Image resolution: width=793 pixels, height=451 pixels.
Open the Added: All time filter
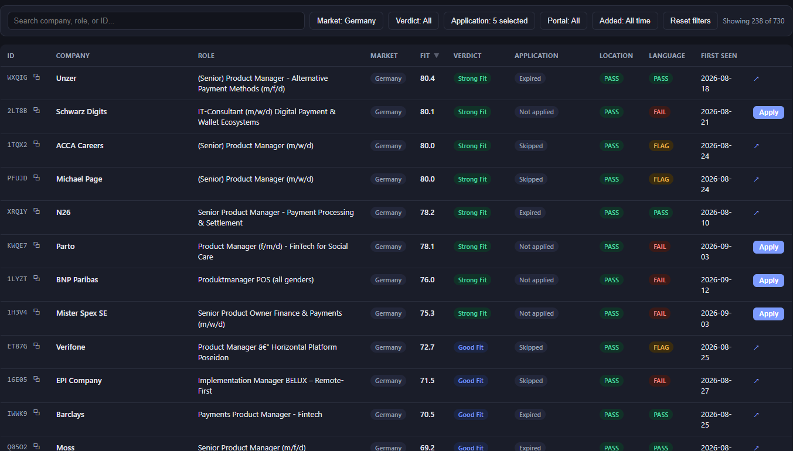(625, 20)
